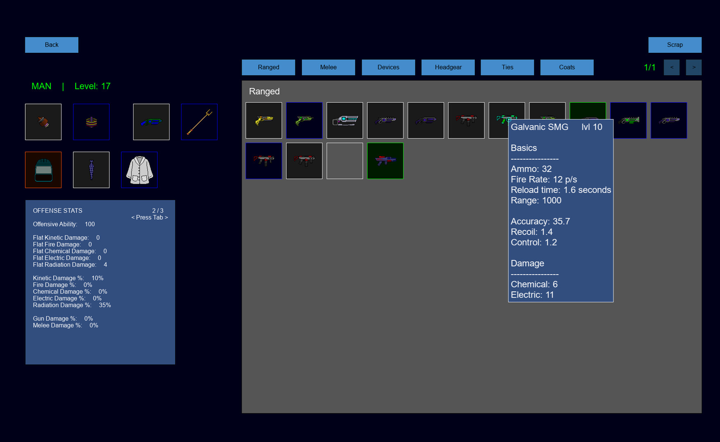Click the 'Radiation Damage %: 35%' stat
This screenshot has width=720, height=442.
(x=72, y=305)
